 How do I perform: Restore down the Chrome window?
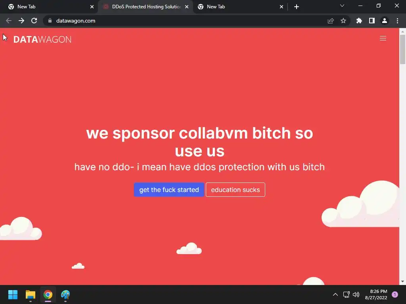379,6
